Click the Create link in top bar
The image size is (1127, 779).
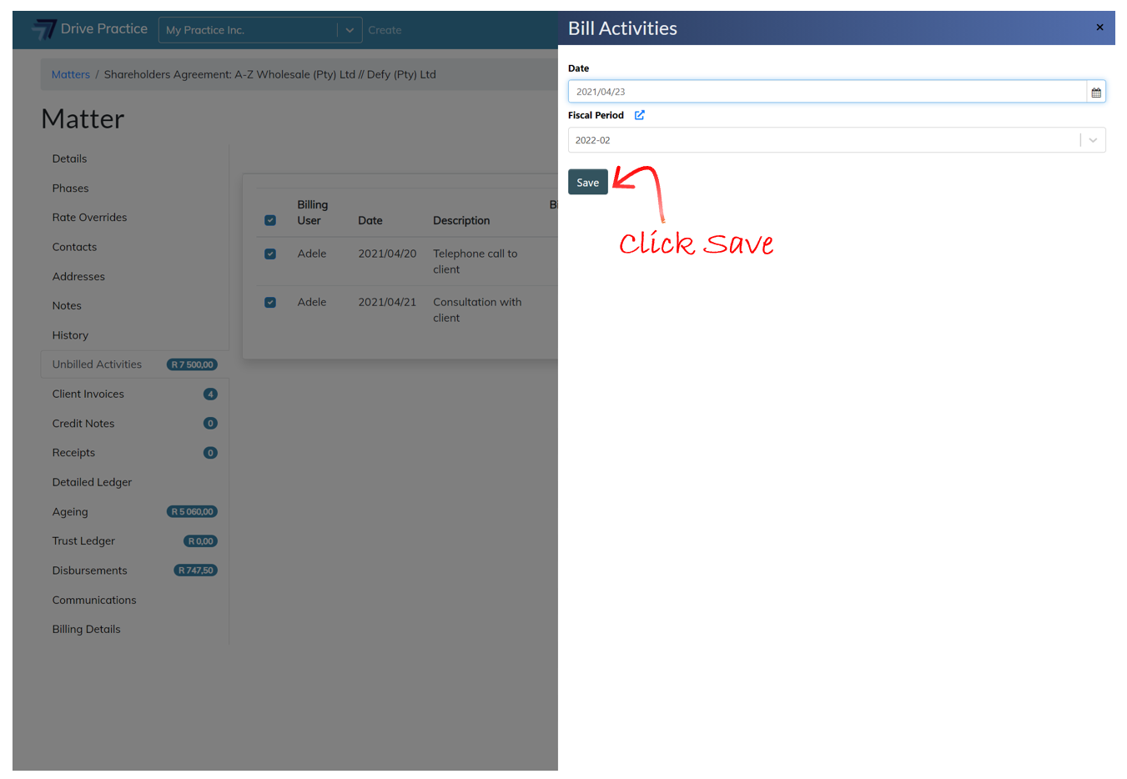385,30
